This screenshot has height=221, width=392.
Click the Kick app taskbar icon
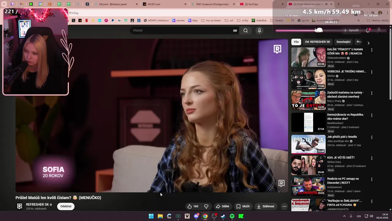click(241, 216)
